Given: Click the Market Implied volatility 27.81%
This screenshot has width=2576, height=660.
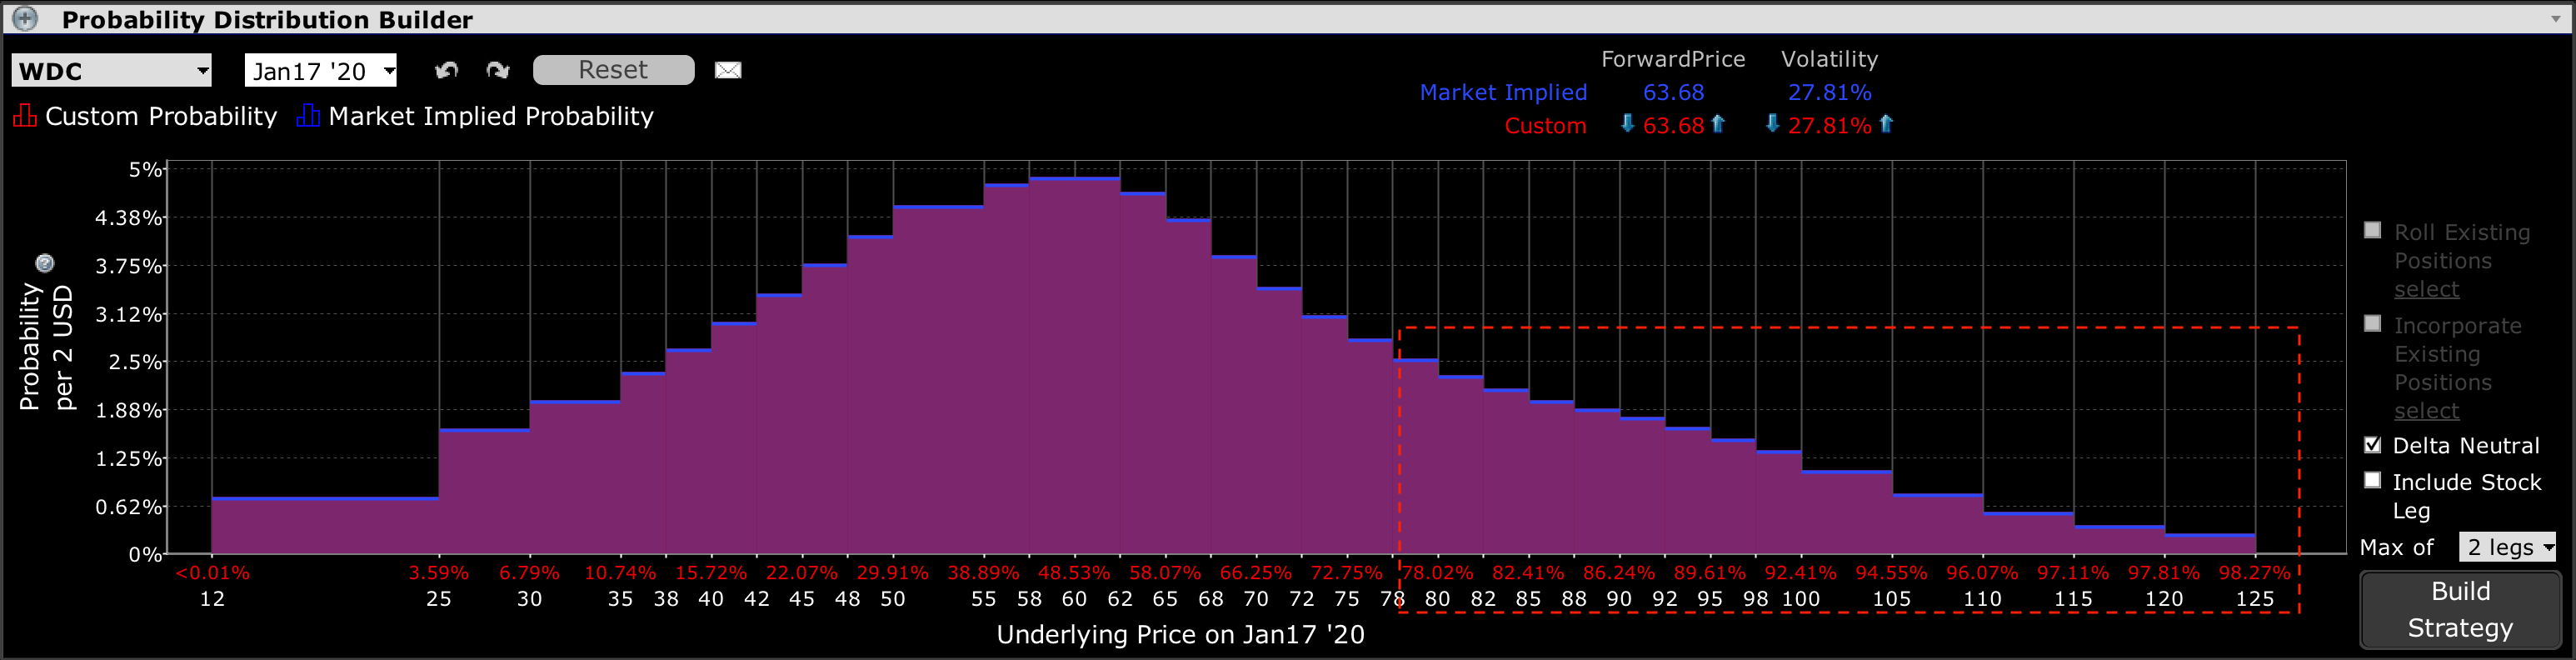Looking at the screenshot, I should coord(1829,92).
